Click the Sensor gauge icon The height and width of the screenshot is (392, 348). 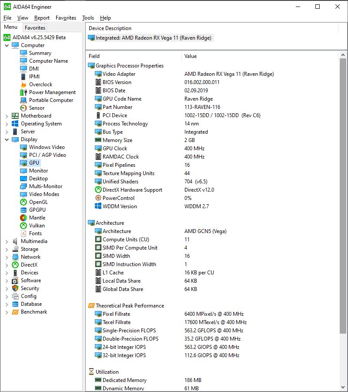(23, 108)
